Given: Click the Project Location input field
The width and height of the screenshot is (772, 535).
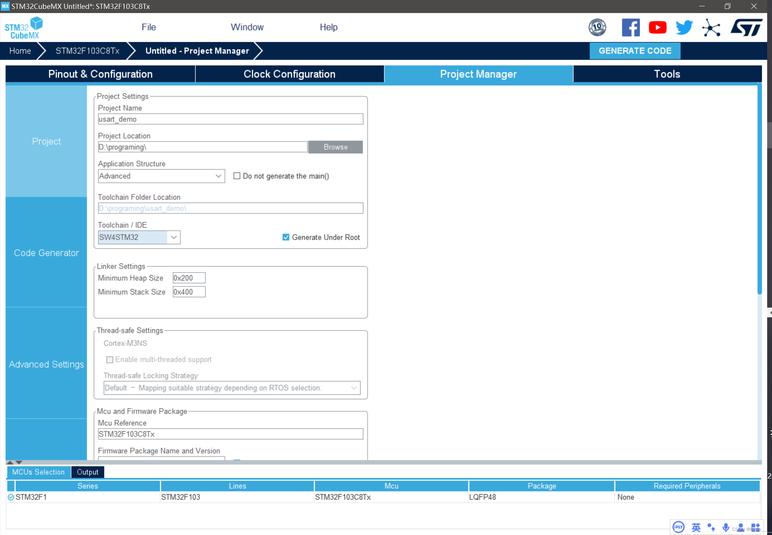Looking at the screenshot, I should [x=202, y=147].
